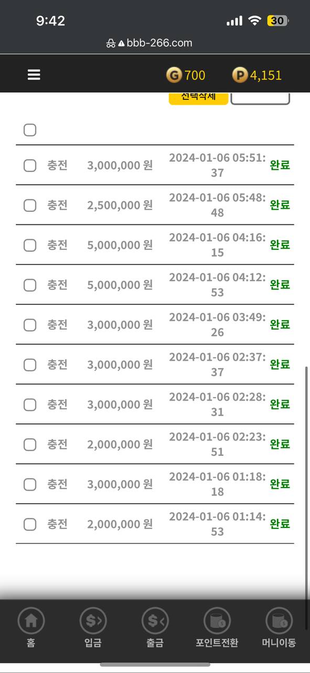Open the hamburger menu
Screen dimensions: 310x673
coord(34,75)
